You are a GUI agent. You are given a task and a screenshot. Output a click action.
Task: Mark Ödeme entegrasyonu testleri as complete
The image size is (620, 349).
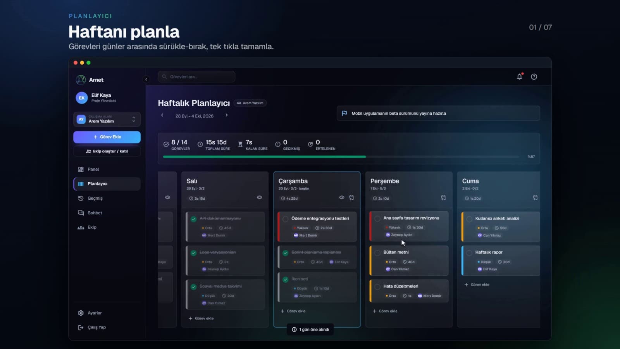pos(286,219)
